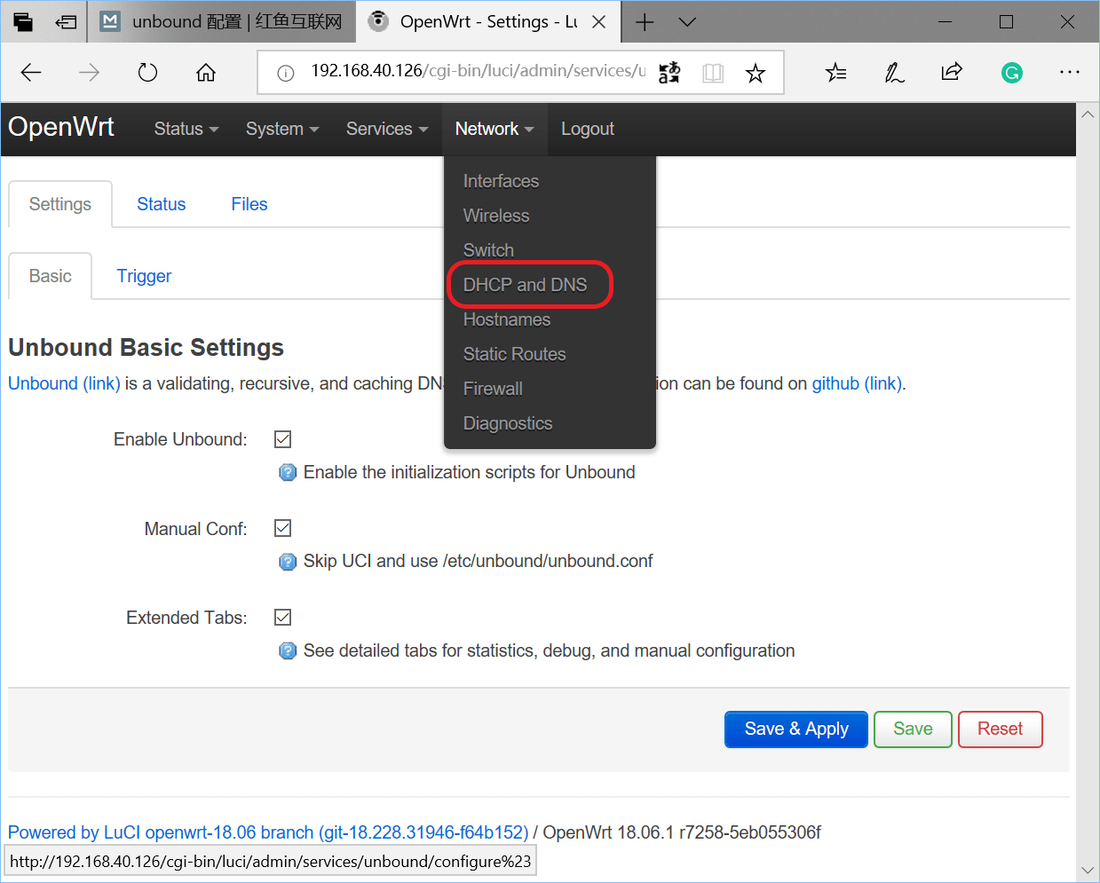Open a new tab with plus icon
Viewport: 1100px width, 883px height.
click(x=645, y=22)
